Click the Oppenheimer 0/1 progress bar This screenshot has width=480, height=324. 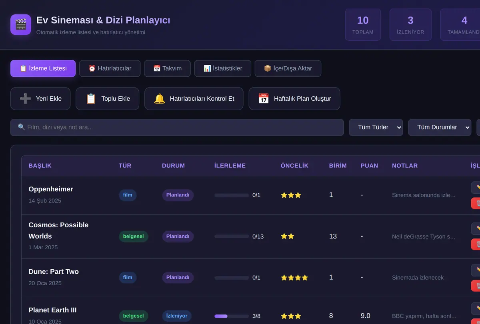coord(232,195)
